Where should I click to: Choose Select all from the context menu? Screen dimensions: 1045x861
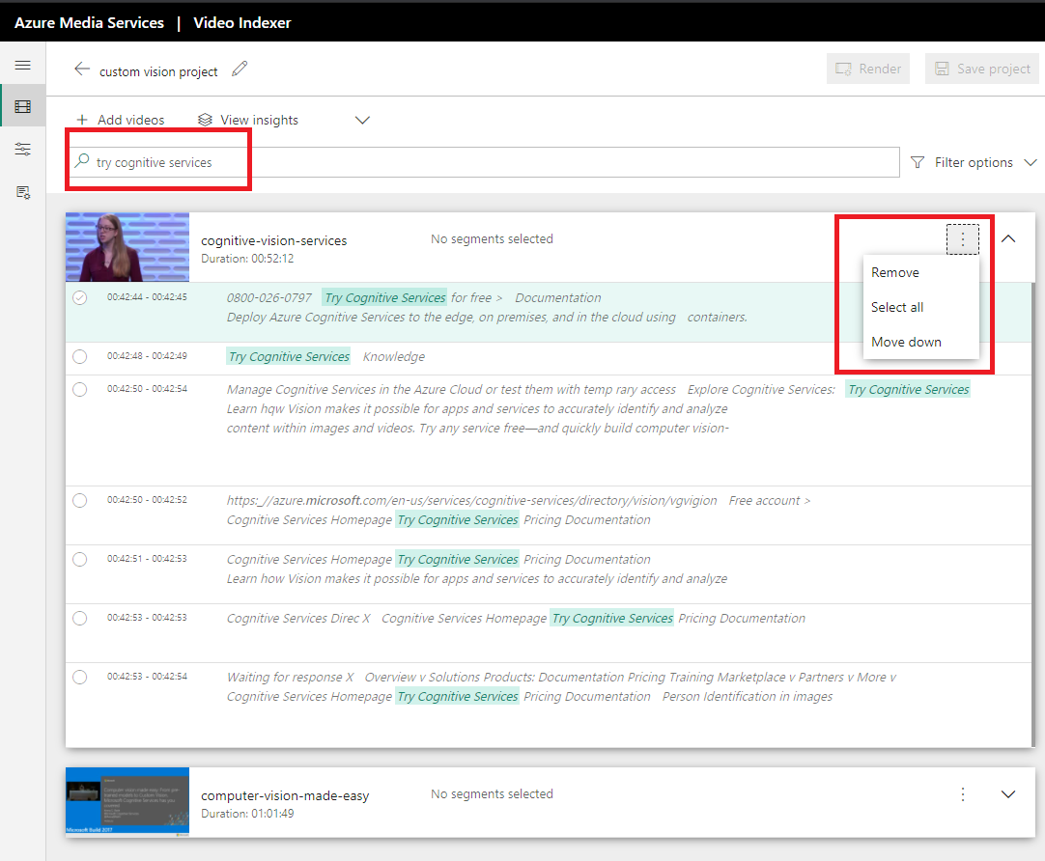point(921,307)
